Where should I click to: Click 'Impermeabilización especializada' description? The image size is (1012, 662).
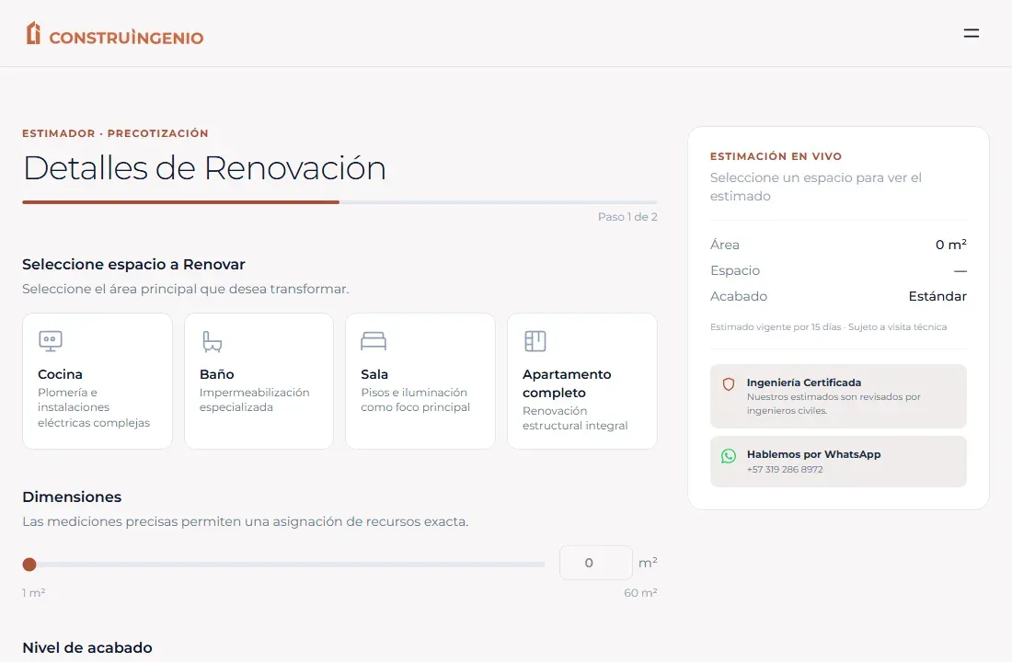[x=254, y=400]
